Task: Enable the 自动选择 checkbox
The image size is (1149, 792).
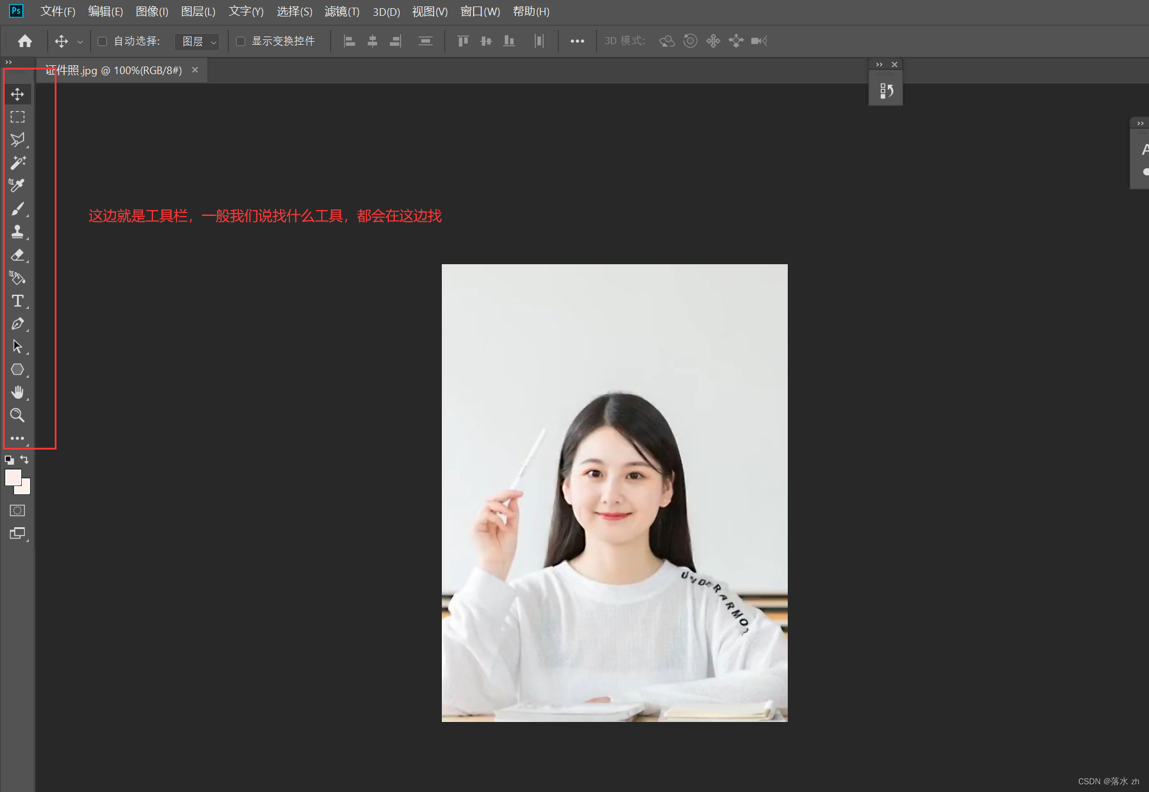Action: point(102,41)
